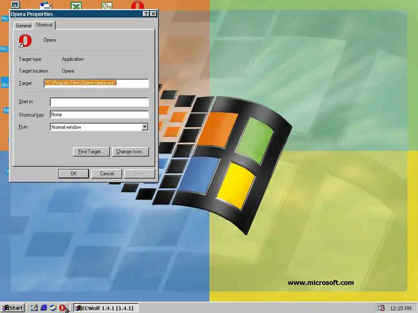Click the red Opera icon on the desktop

coord(137,5)
